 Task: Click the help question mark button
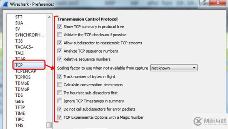[204, 2]
